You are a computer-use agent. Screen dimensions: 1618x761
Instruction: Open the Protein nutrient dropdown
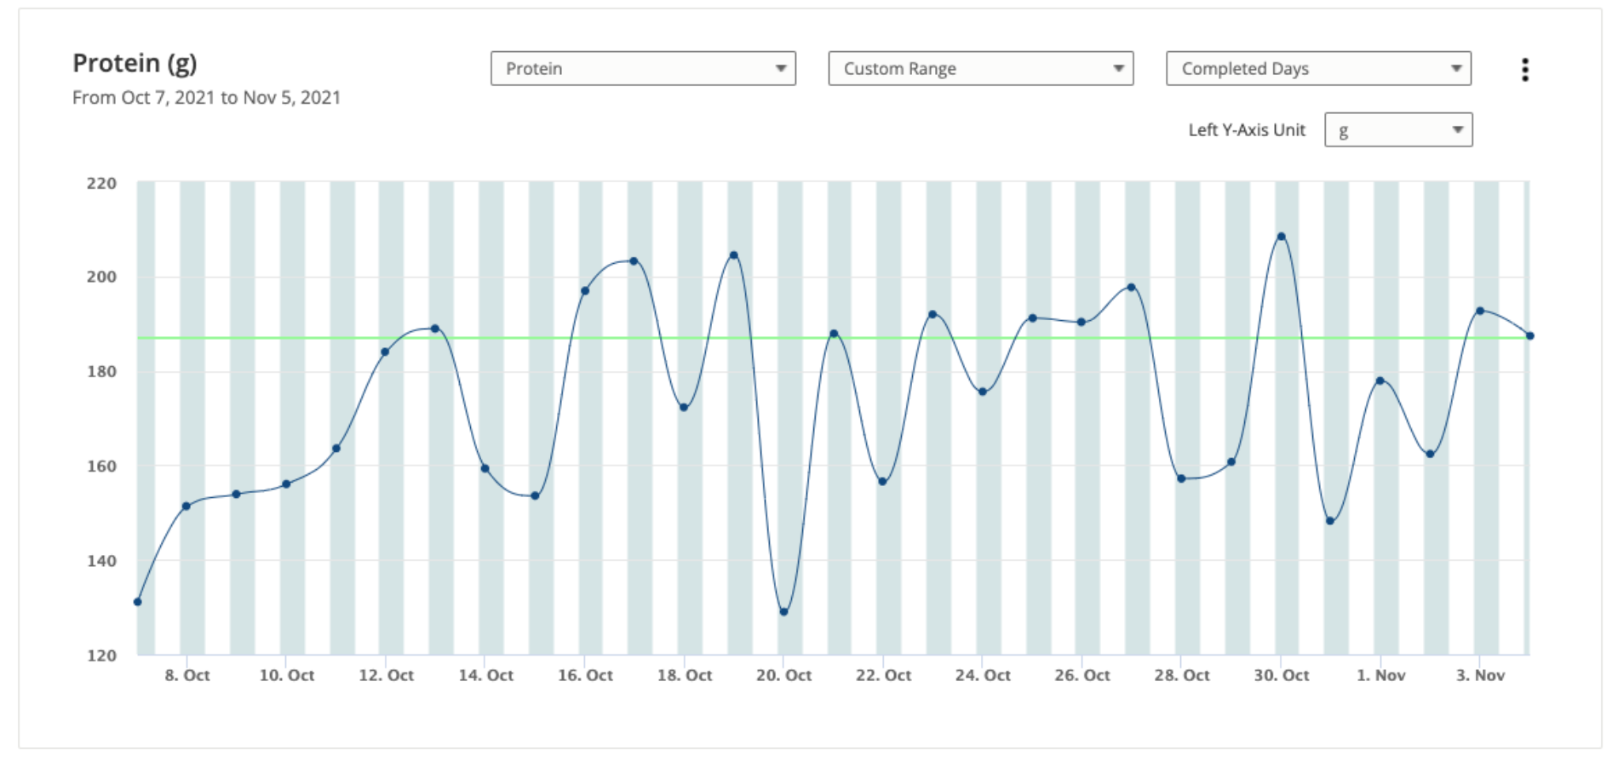point(643,69)
